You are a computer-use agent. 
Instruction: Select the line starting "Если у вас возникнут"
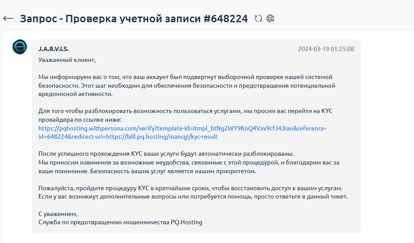(193, 197)
